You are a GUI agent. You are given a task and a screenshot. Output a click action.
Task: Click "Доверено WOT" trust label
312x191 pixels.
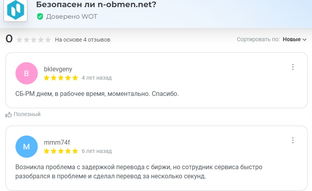[72, 17]
